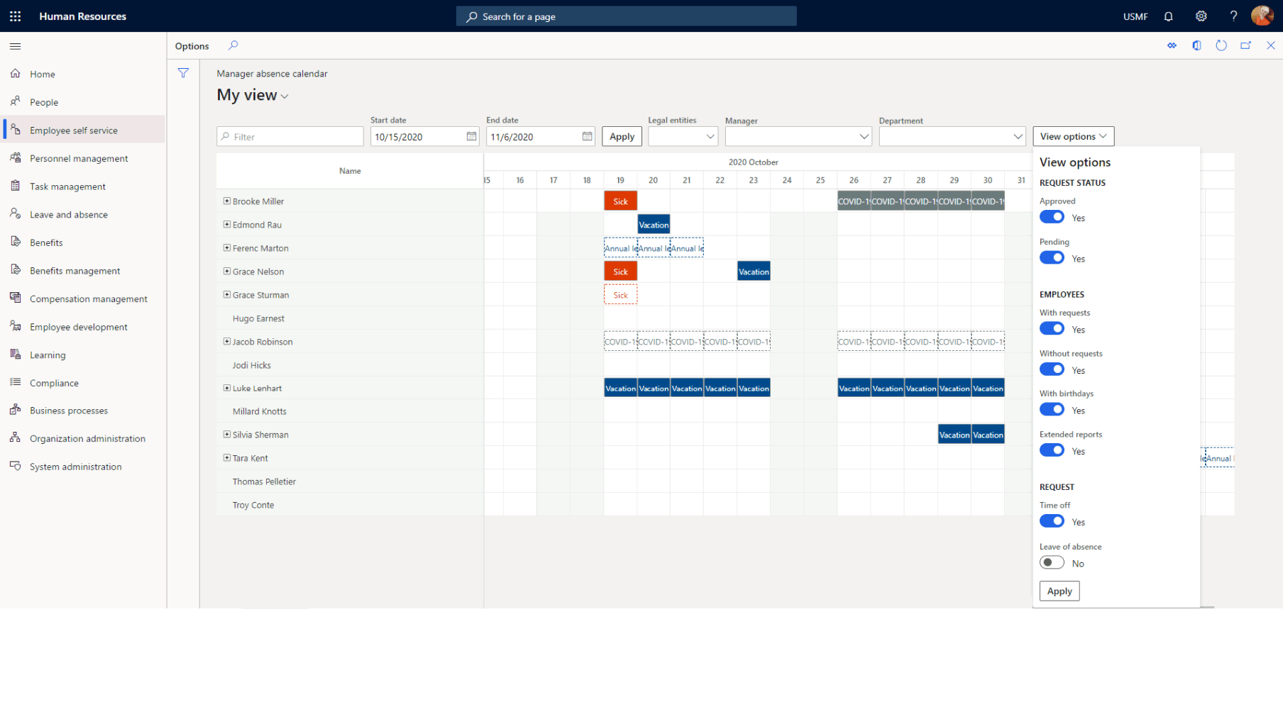This screenshot has width=1283, height=719.
Task: Refresh the page using the refresh icon
Action: tap(1221, 45)
